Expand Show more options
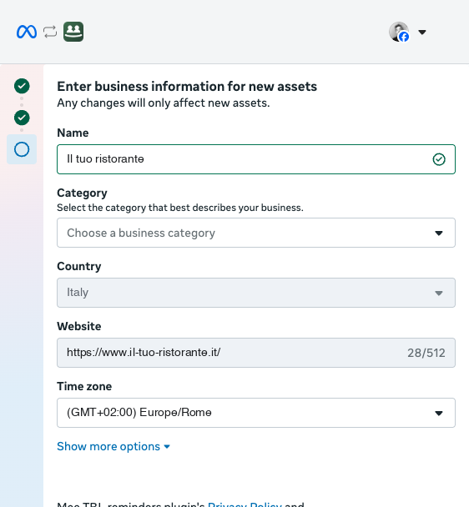 click(113, 446)
